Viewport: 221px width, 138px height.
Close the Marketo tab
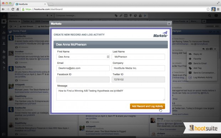(x=19, y=21)
